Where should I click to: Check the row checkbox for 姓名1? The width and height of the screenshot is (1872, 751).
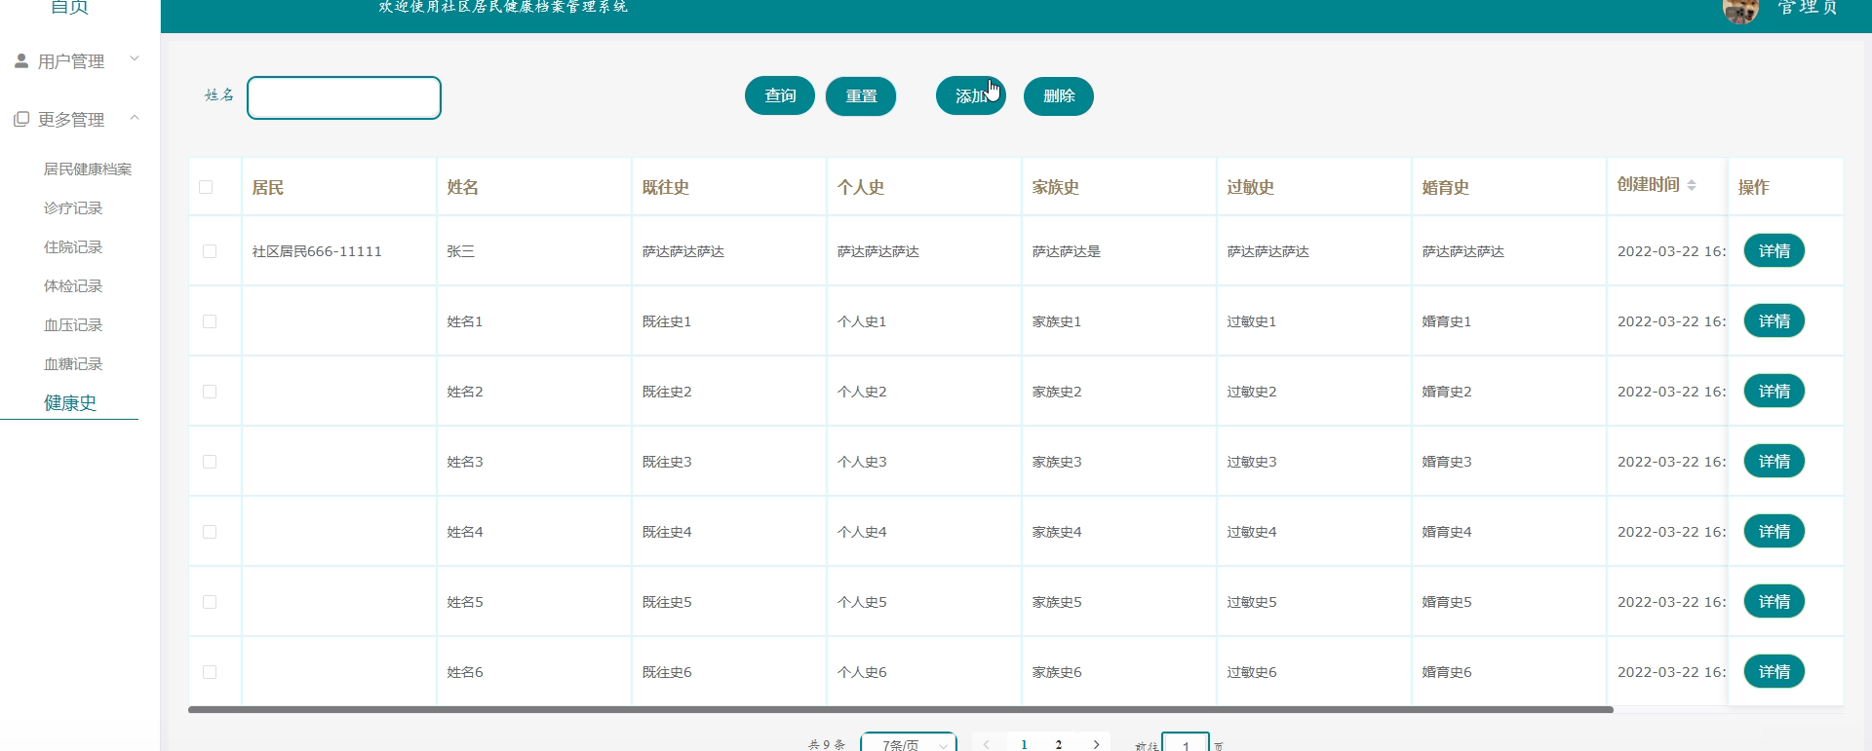click(x=210, y=321)
